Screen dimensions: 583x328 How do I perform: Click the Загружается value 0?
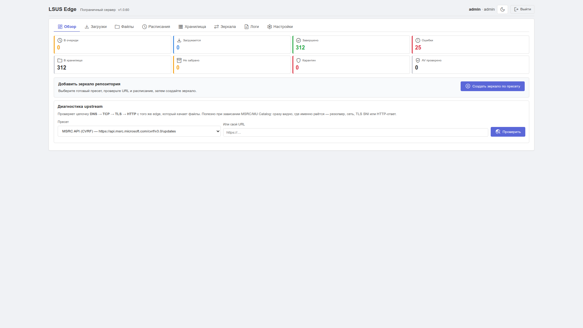[178, 48]
